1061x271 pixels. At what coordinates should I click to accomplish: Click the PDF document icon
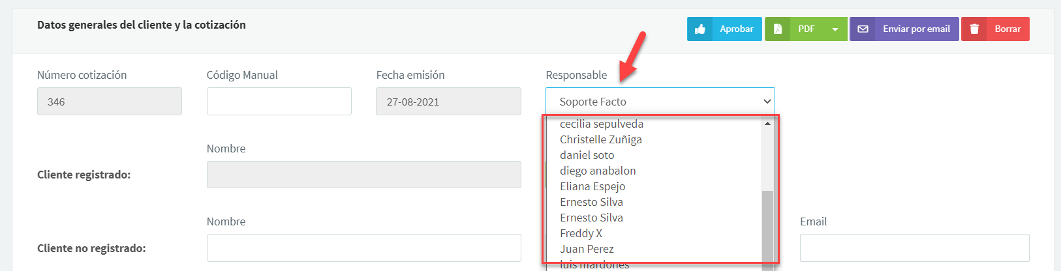(778, 29)
